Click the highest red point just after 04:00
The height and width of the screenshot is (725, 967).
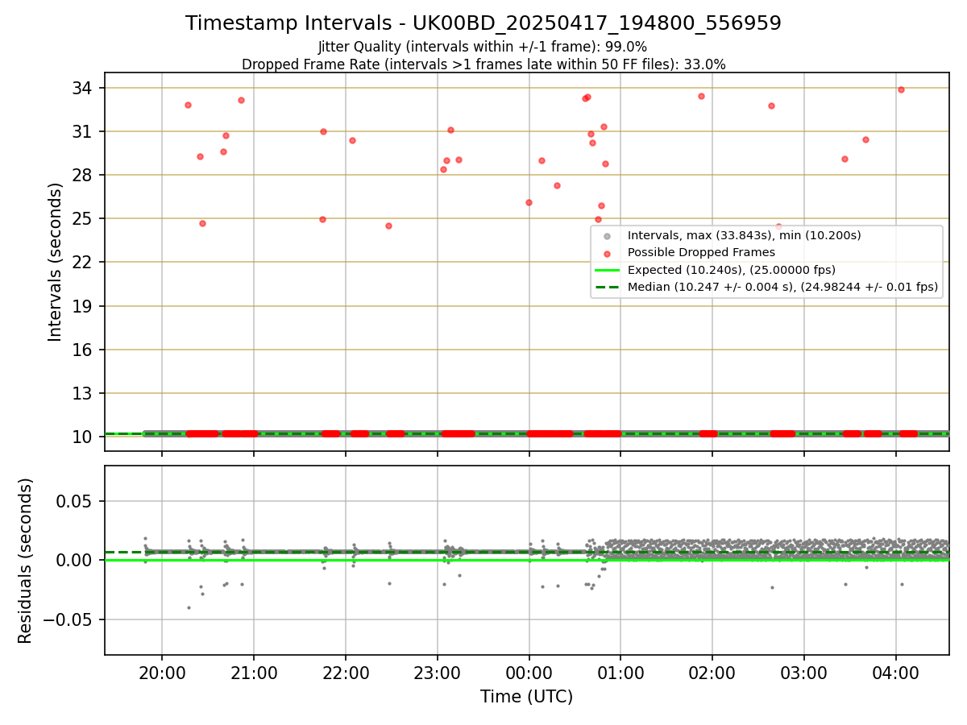point(901,89)
